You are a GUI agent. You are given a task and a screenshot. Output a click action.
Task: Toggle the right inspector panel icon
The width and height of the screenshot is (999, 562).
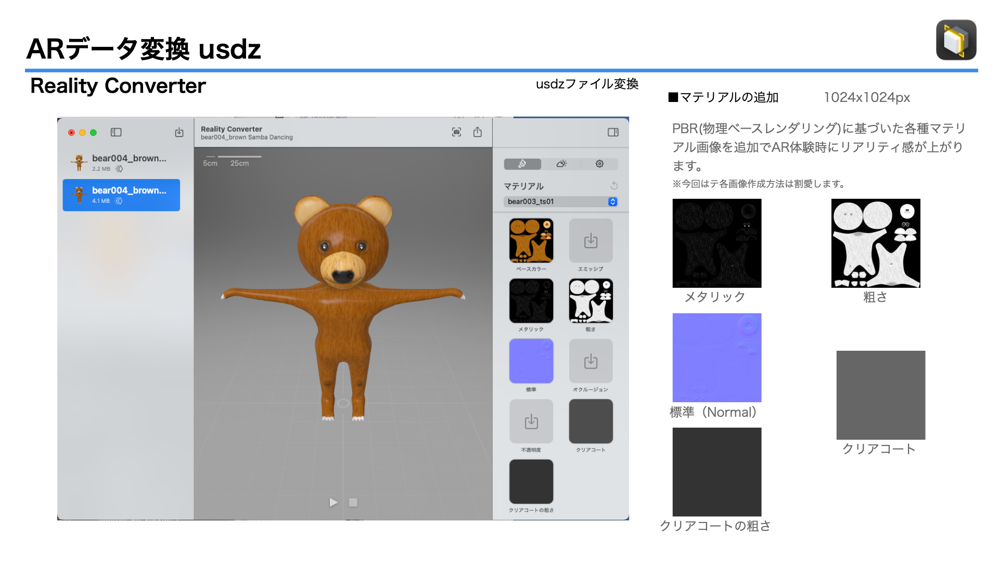coord(613,132)
